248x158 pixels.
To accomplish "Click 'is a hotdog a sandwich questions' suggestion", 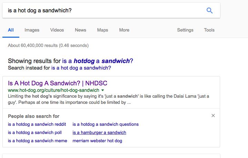I will click(105, 124).
